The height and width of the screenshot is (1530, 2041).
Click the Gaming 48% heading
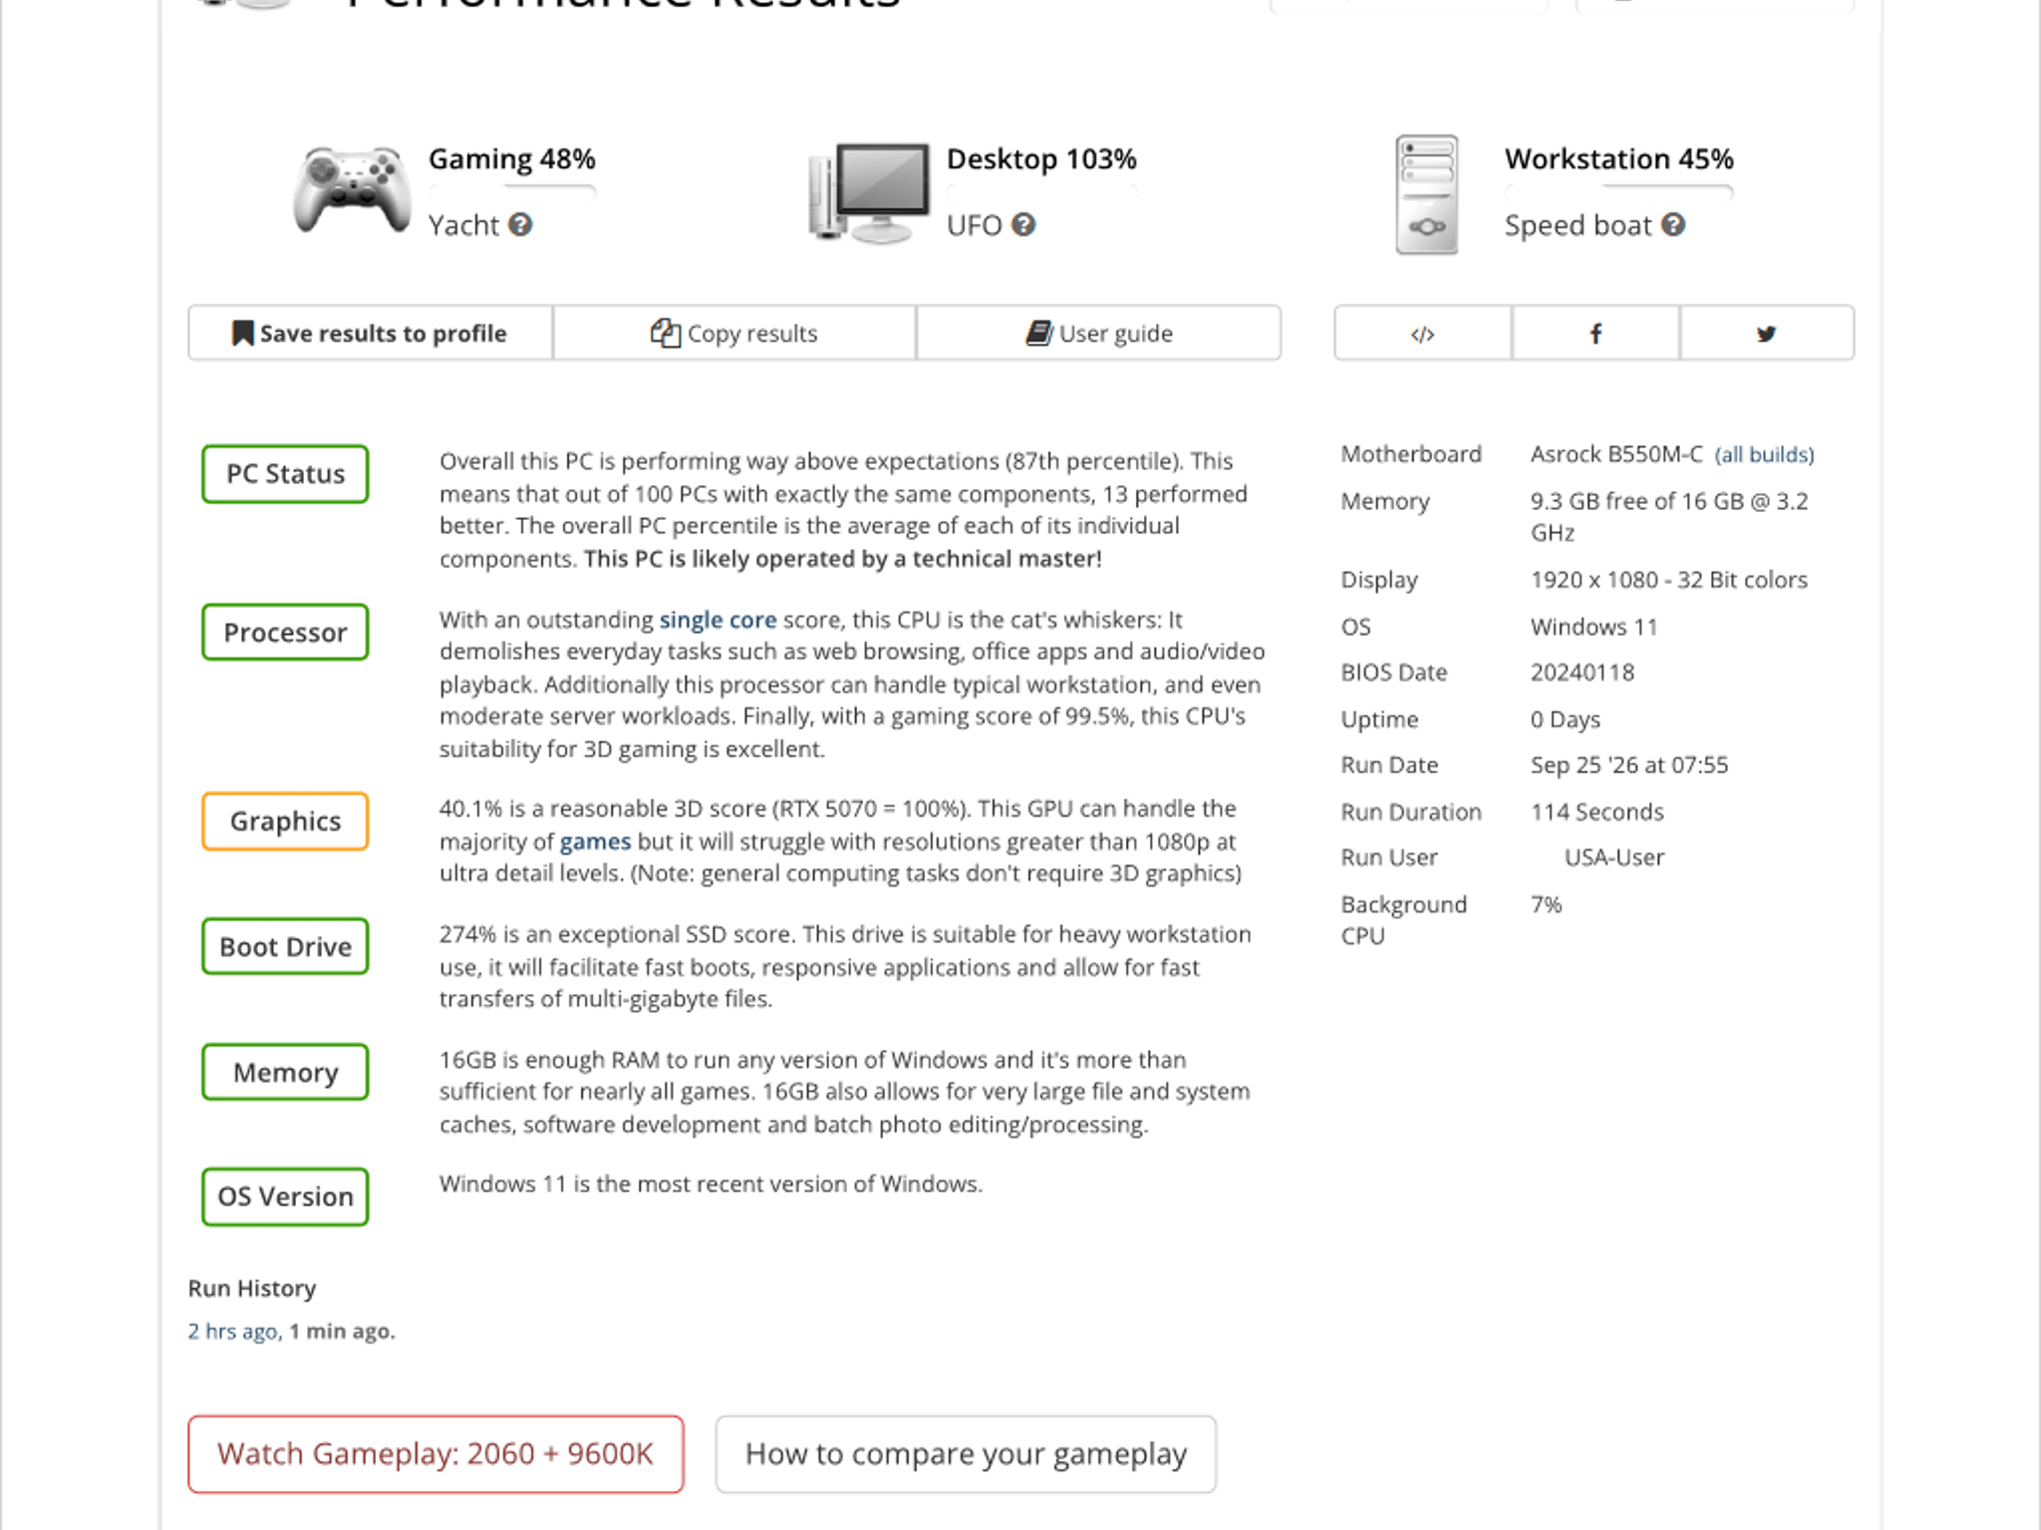coord(512,159)
